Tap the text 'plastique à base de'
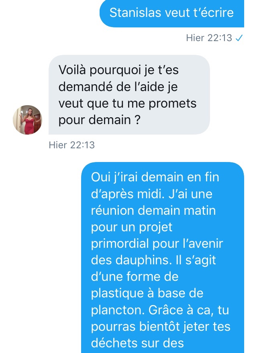257x353 pixels. (147, 294)
